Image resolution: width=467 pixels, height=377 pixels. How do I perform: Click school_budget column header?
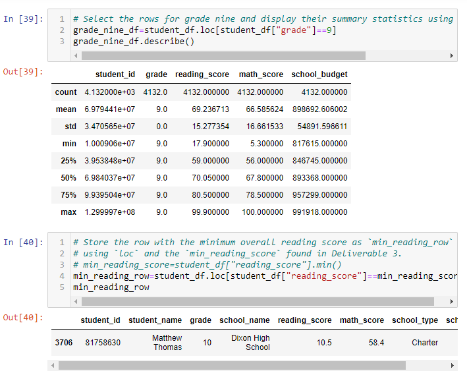pyautogui.click(x=319, y=74)
